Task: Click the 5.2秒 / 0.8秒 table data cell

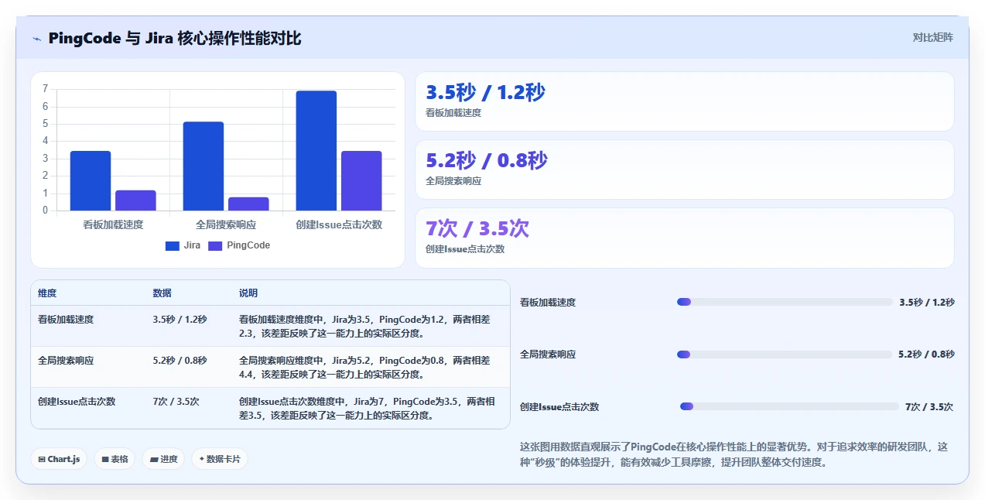Action: [x=180, y=360]
